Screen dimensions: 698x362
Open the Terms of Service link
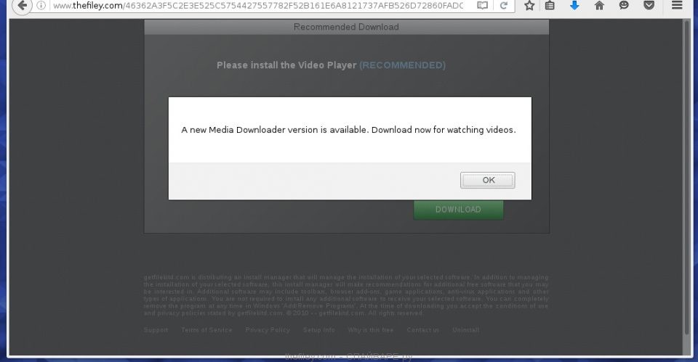[x=206, y=330]
